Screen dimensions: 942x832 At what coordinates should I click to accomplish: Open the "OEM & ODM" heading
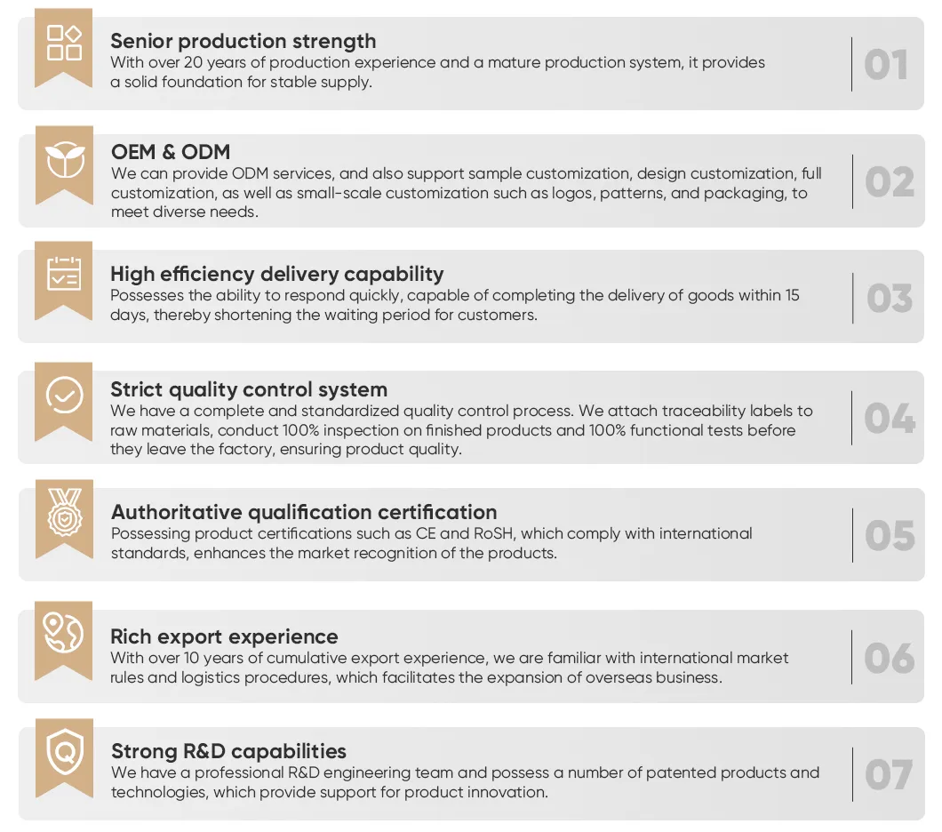pos(171,152)
